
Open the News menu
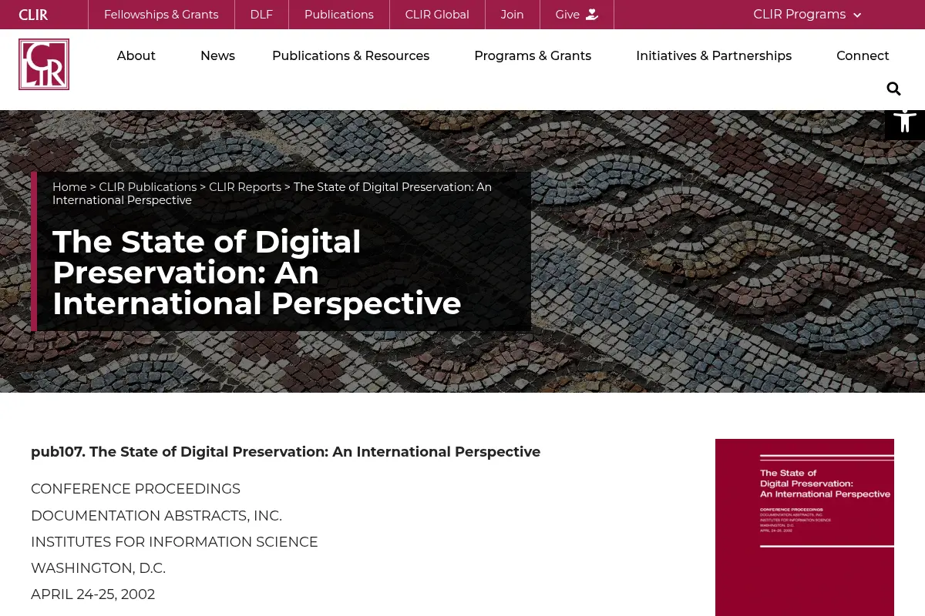click(x=217, y=55)
